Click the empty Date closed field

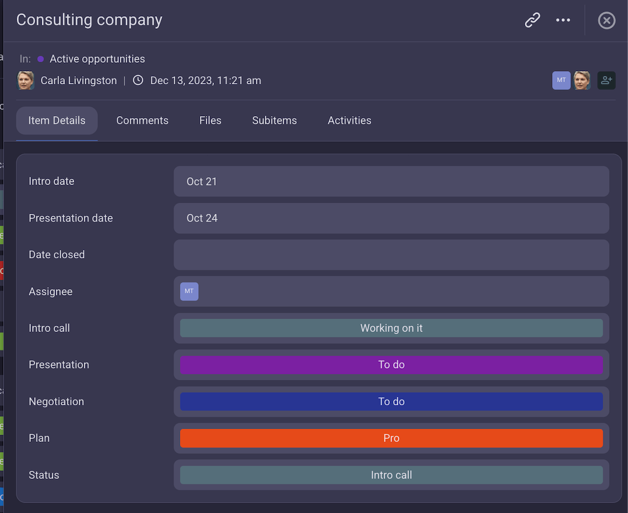(x=391, y=255)
